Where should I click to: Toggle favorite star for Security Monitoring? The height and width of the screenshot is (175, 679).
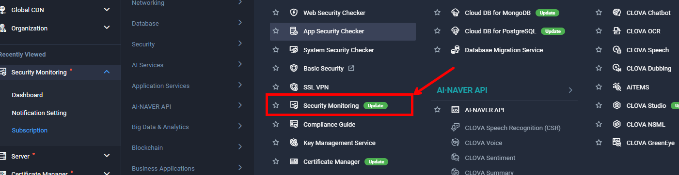(x=276, y=105)
